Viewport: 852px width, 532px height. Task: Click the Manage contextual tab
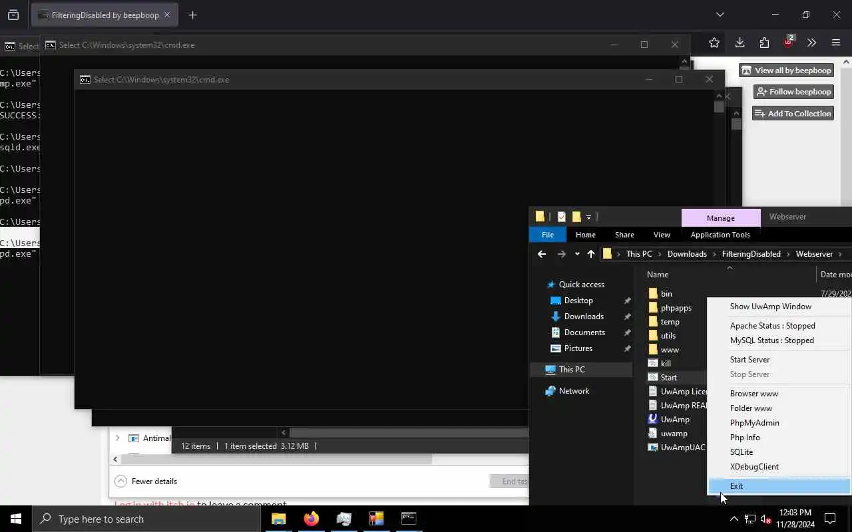[721, 217]
